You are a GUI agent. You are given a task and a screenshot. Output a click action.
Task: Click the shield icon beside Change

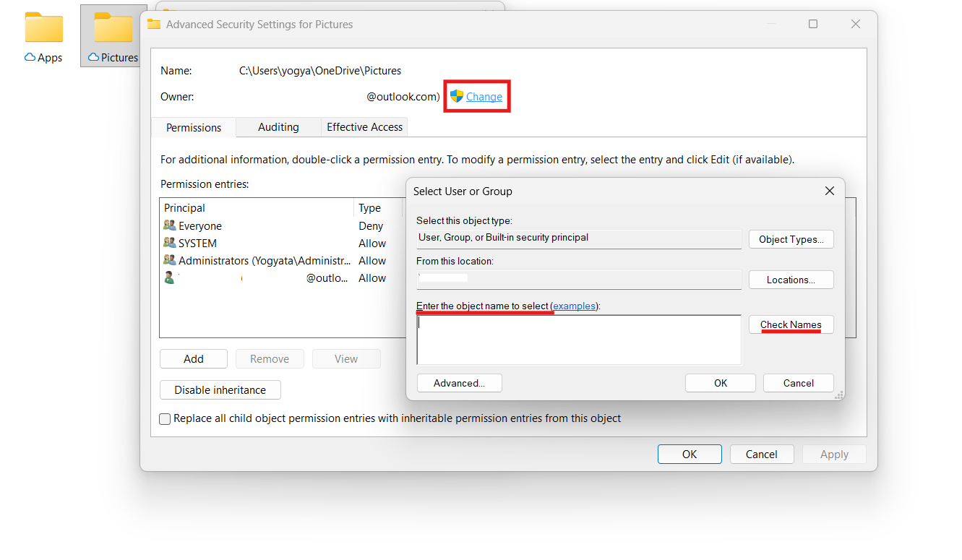click(456, 96)
